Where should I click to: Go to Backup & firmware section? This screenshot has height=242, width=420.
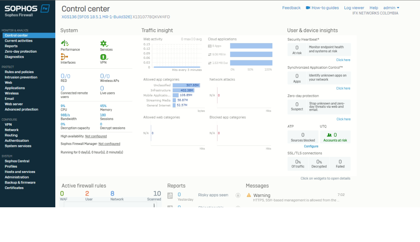click(20, 182)
